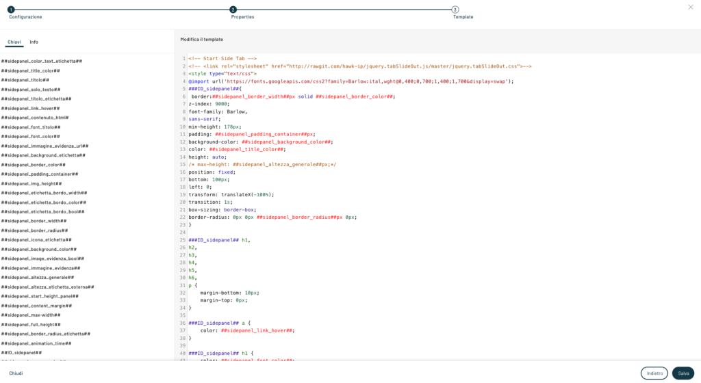Viewport: 701px width, 383px height.
Task: Close the dialog with the X icon
Action: pyautogui.click(x=690, y=7)
